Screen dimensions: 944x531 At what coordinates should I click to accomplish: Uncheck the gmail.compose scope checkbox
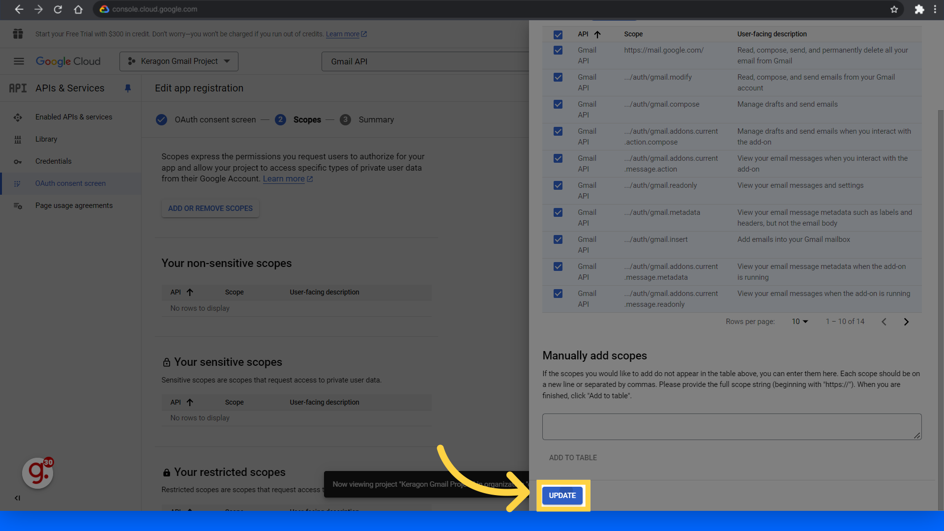pos(558,104)
